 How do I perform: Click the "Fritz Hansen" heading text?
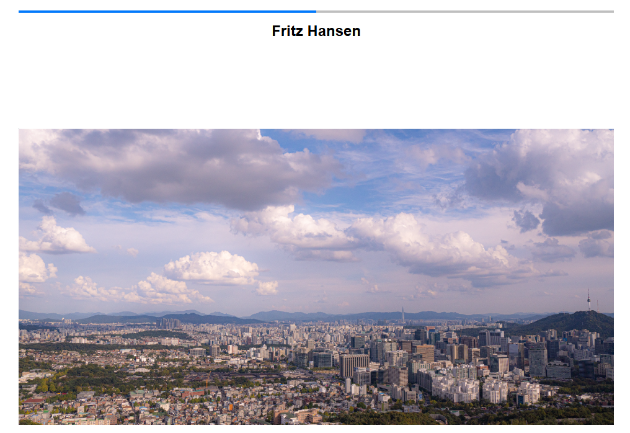(316, 31)
